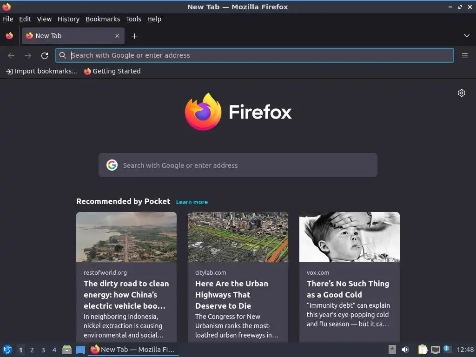Open the File menu
Screen dimensions: 476x357
[x=8, y=19]
